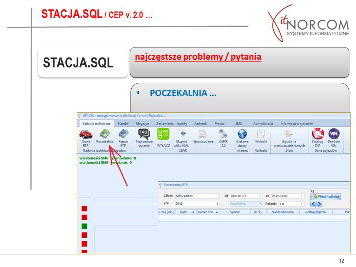Viewport: 356px width, 267px height.
Task: Click 'wiadomości SMS - wysłane: 0' text
Action: click(x=106, y=162)
